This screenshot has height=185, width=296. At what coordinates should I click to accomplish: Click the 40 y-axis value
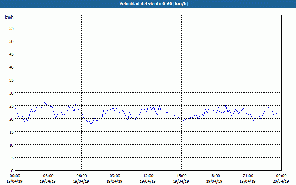(11, 67)
